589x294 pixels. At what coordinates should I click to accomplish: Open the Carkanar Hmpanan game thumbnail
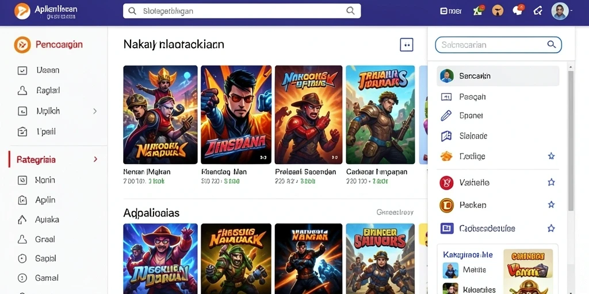click(x=380, y=115)
